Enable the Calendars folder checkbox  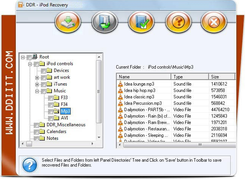[x=37, y=132]
